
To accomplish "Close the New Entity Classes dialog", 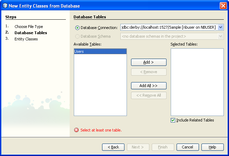I will coord(223,6).
